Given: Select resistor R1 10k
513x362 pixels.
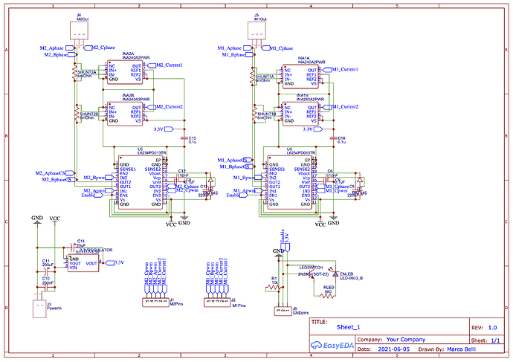Looking at the screenshot, I should coord(273,288).
